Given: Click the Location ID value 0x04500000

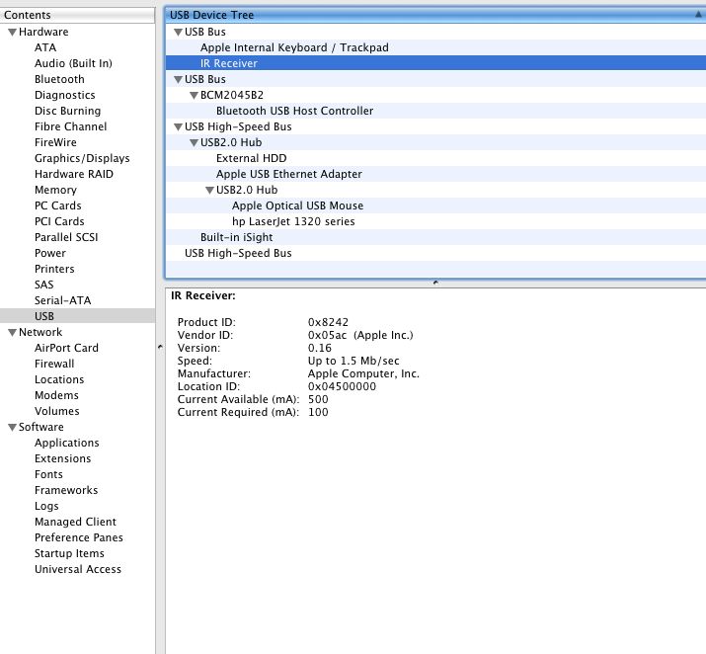Looking at the screenshot, I should pos(342,387).
